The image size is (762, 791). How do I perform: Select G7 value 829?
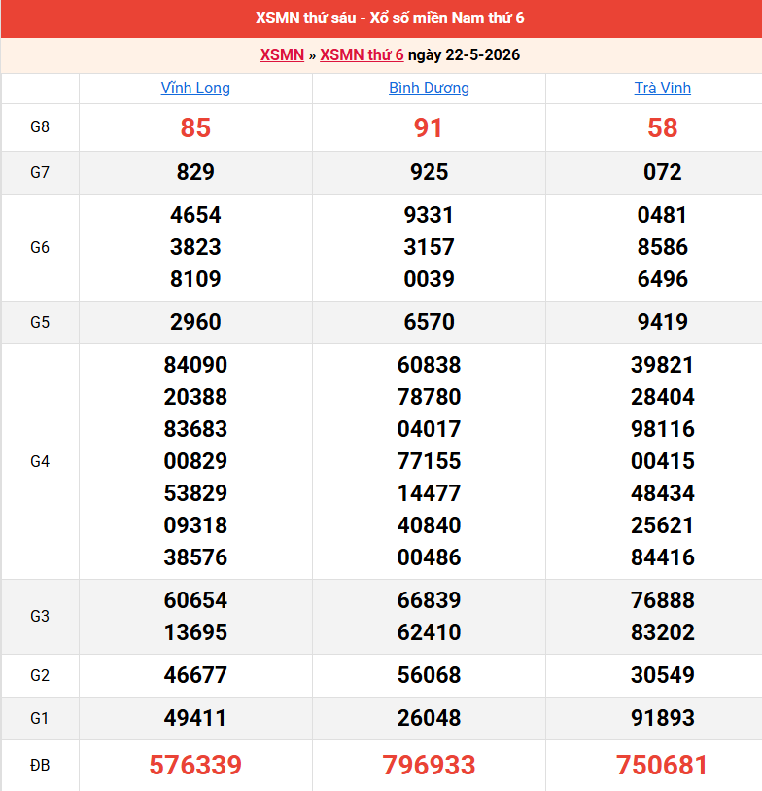tap(195, 172)
